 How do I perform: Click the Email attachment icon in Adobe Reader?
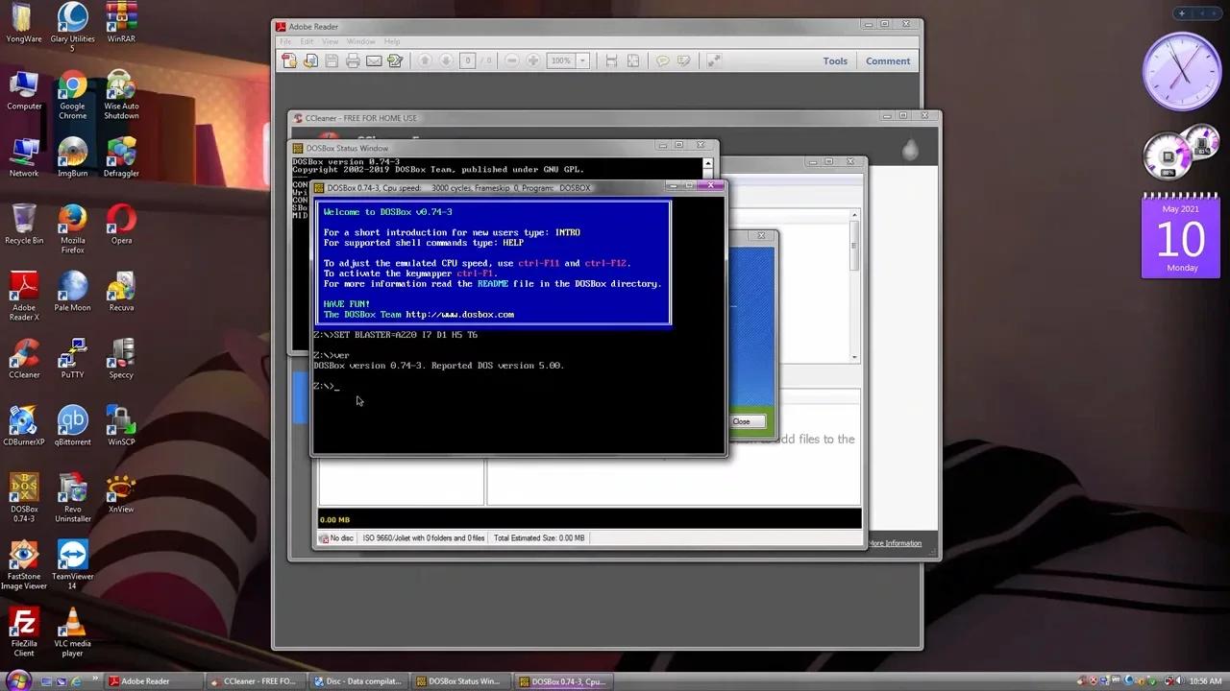(374, 60)
